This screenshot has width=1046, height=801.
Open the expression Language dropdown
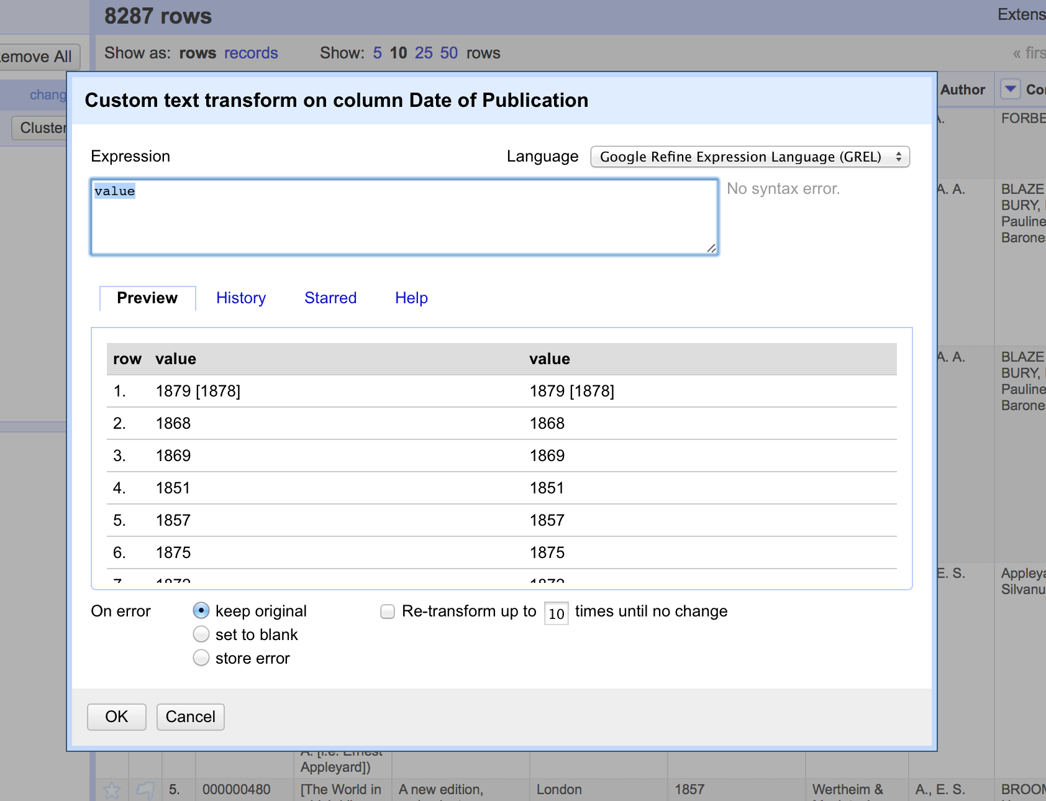[750, 157]
